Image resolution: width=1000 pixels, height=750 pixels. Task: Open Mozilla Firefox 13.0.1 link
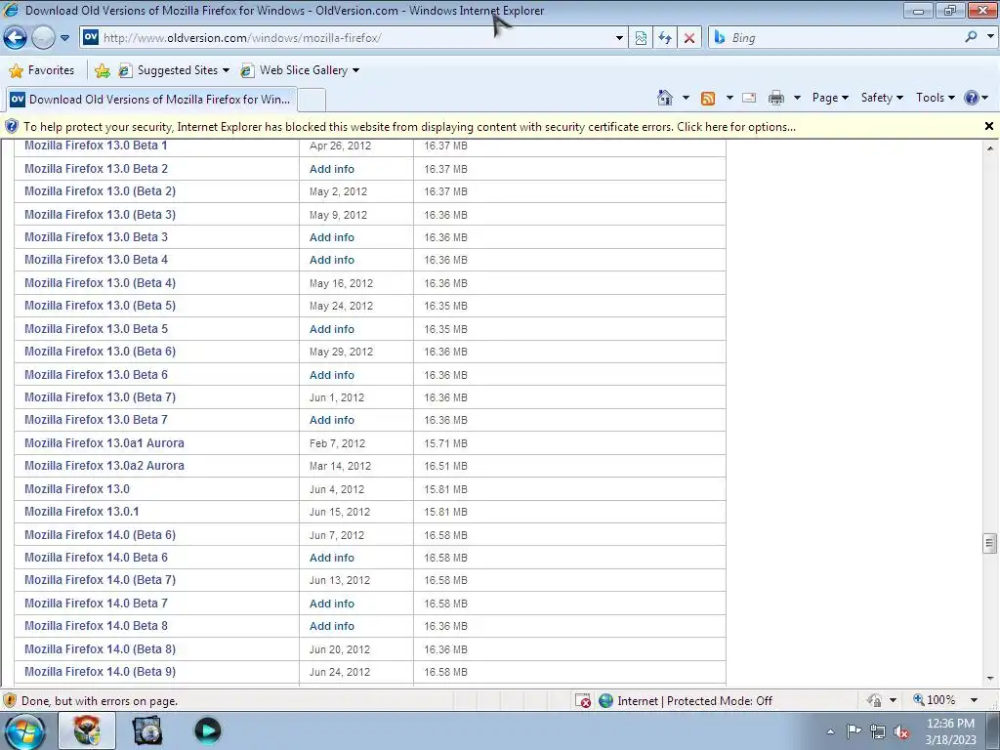point(82,512)
